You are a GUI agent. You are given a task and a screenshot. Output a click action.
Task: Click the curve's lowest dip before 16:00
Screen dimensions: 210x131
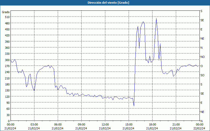point(134,106)
